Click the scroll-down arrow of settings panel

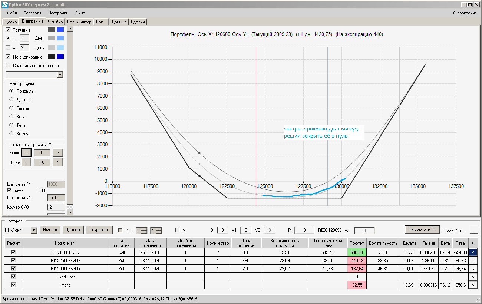[70, 212]
